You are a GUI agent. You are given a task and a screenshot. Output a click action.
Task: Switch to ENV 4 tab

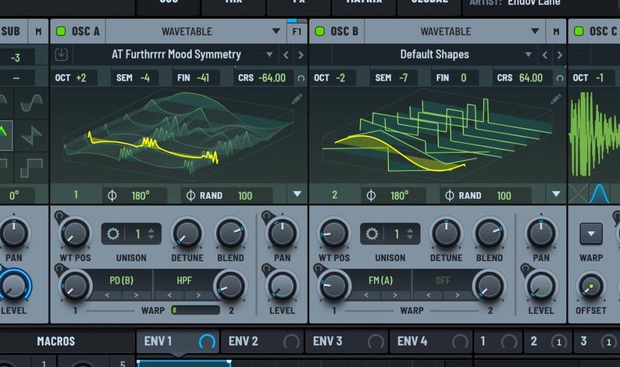tap(431, 341)
